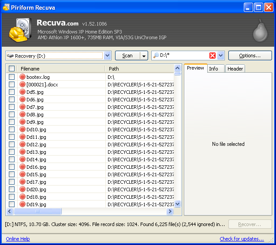Click the magnifier icon in filter box
Screen dimensions: 276x245
(156, 56)
